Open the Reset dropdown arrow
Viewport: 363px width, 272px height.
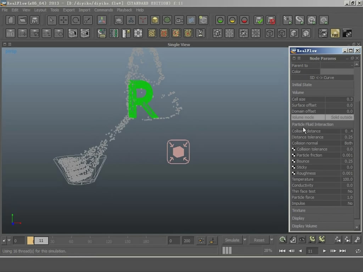pyautogui.click(x=272, y=240)
